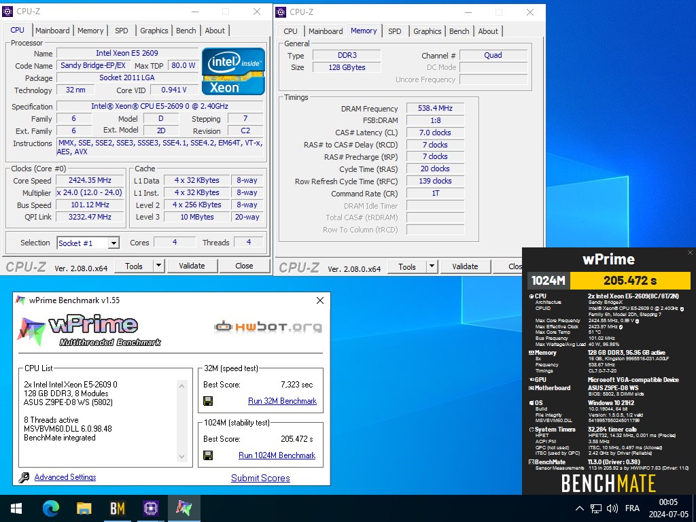Viewport: 696px width, 522px height.
Task: Close the wPrime Benchmark window
Action: (x=320, y=300)
